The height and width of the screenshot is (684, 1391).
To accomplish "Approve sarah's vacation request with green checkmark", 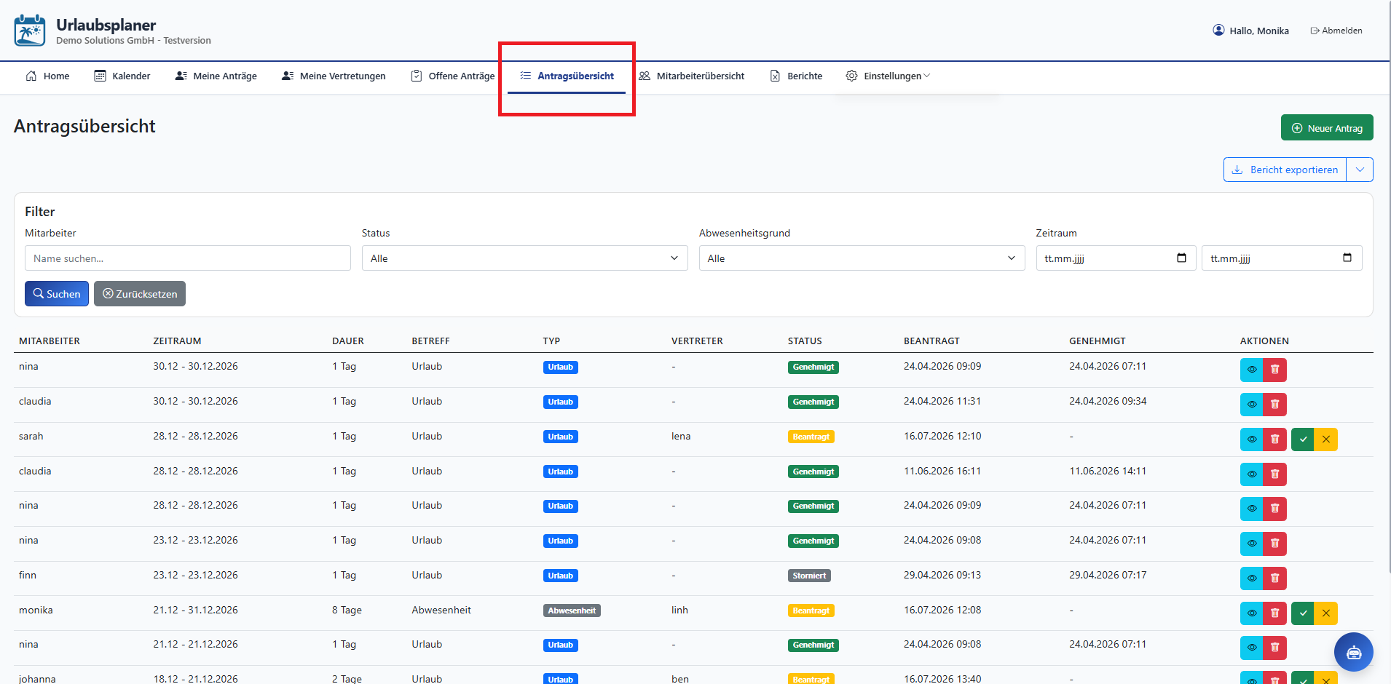I will [1303, 440].
